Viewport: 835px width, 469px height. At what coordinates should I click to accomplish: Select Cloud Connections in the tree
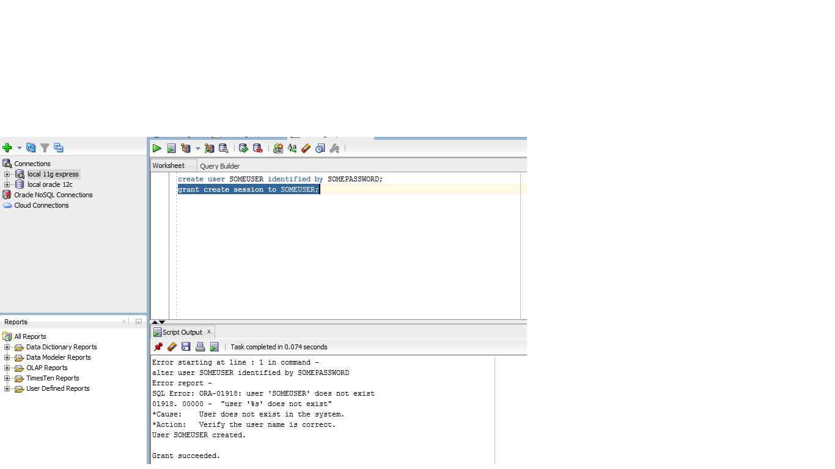pyautogui.click(x=42, y=206)
